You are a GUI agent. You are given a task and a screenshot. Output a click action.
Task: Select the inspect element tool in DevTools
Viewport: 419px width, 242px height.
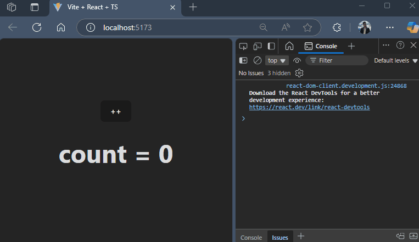[243, 46]
